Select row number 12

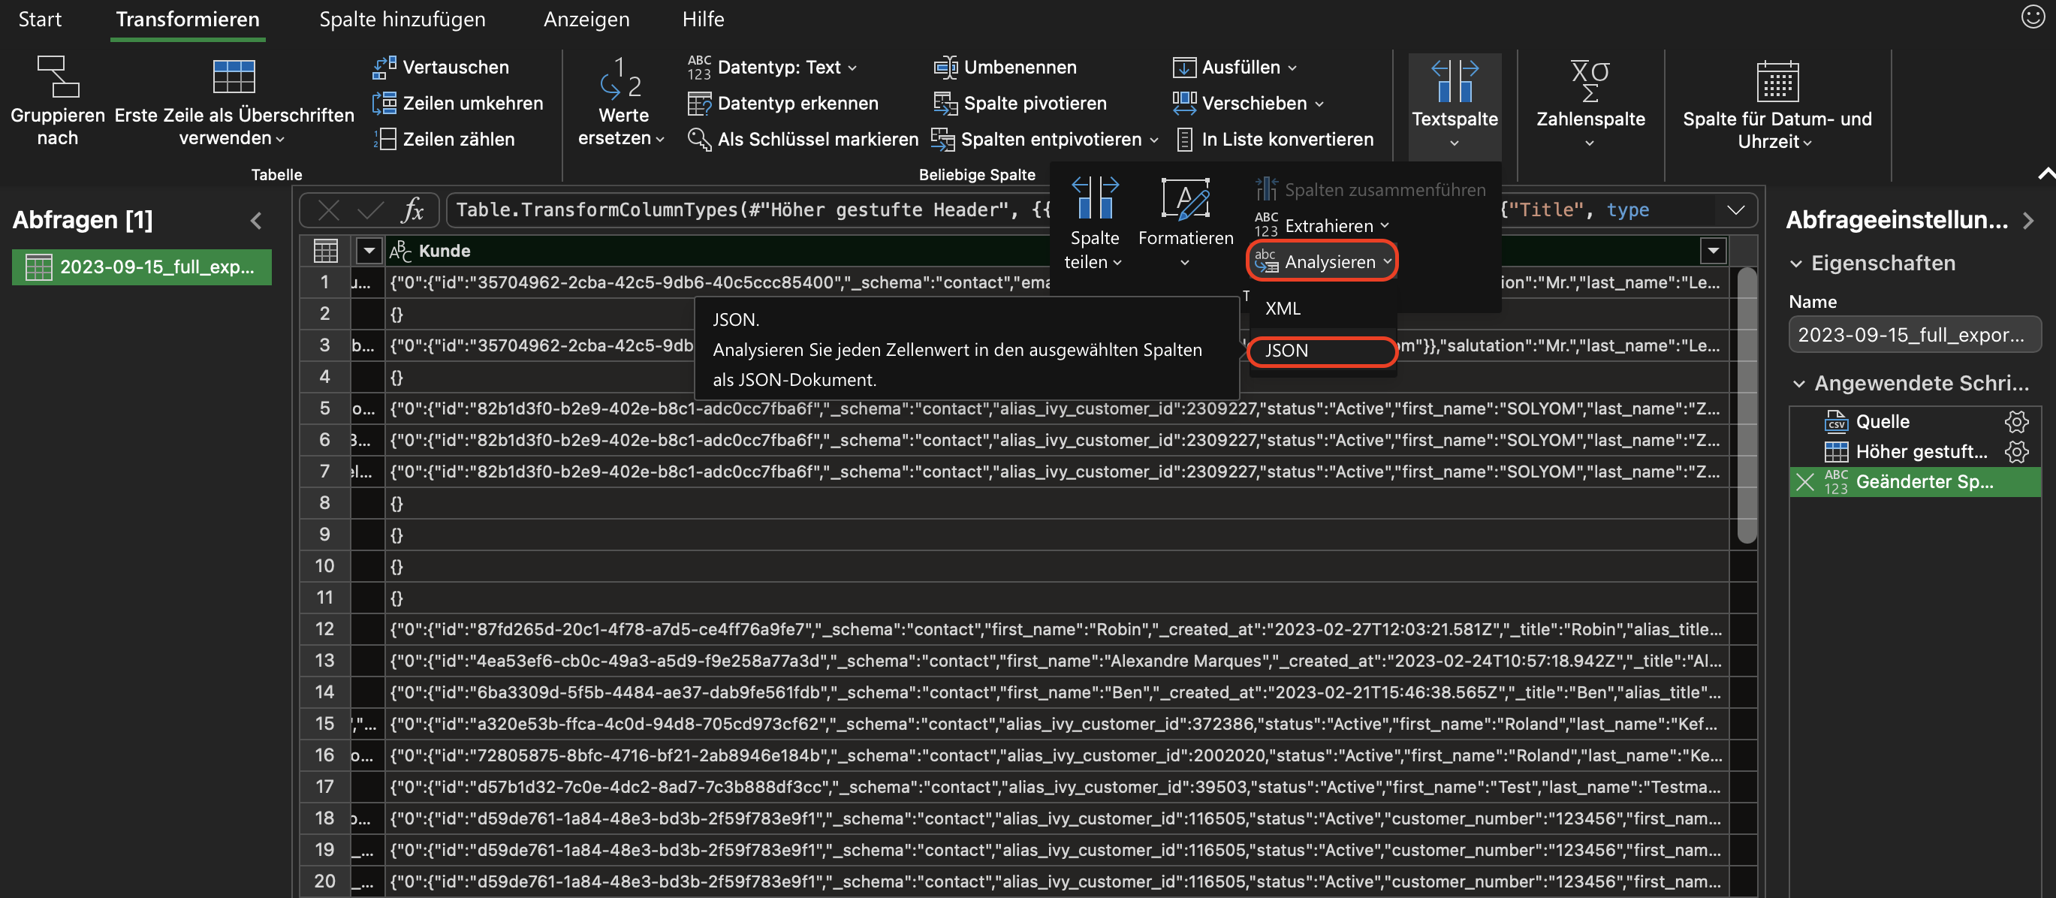324,629
